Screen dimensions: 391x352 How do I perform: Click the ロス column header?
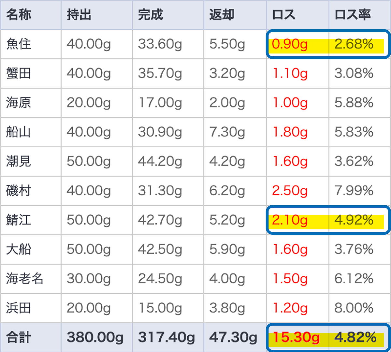[283, 15]
